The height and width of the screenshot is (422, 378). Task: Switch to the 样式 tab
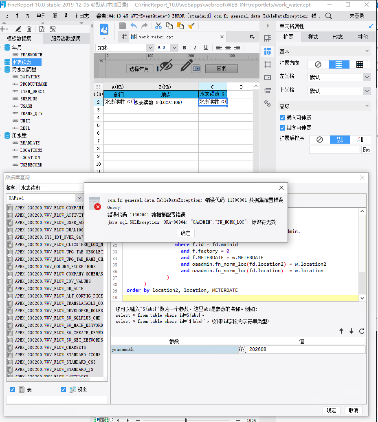pyautogui.click(x=313, y=37)
